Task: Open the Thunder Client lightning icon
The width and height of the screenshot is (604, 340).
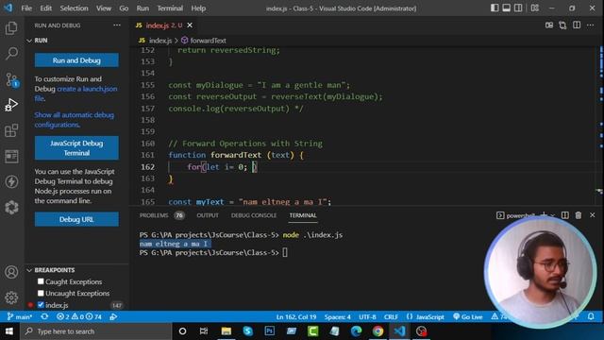Action: click(11, 181)
